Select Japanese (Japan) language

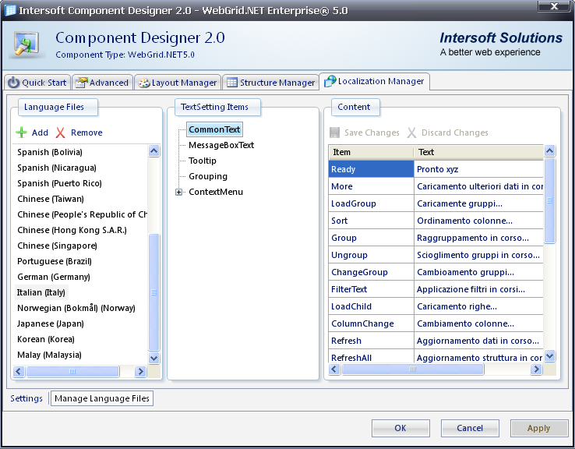tap(51, 323)
